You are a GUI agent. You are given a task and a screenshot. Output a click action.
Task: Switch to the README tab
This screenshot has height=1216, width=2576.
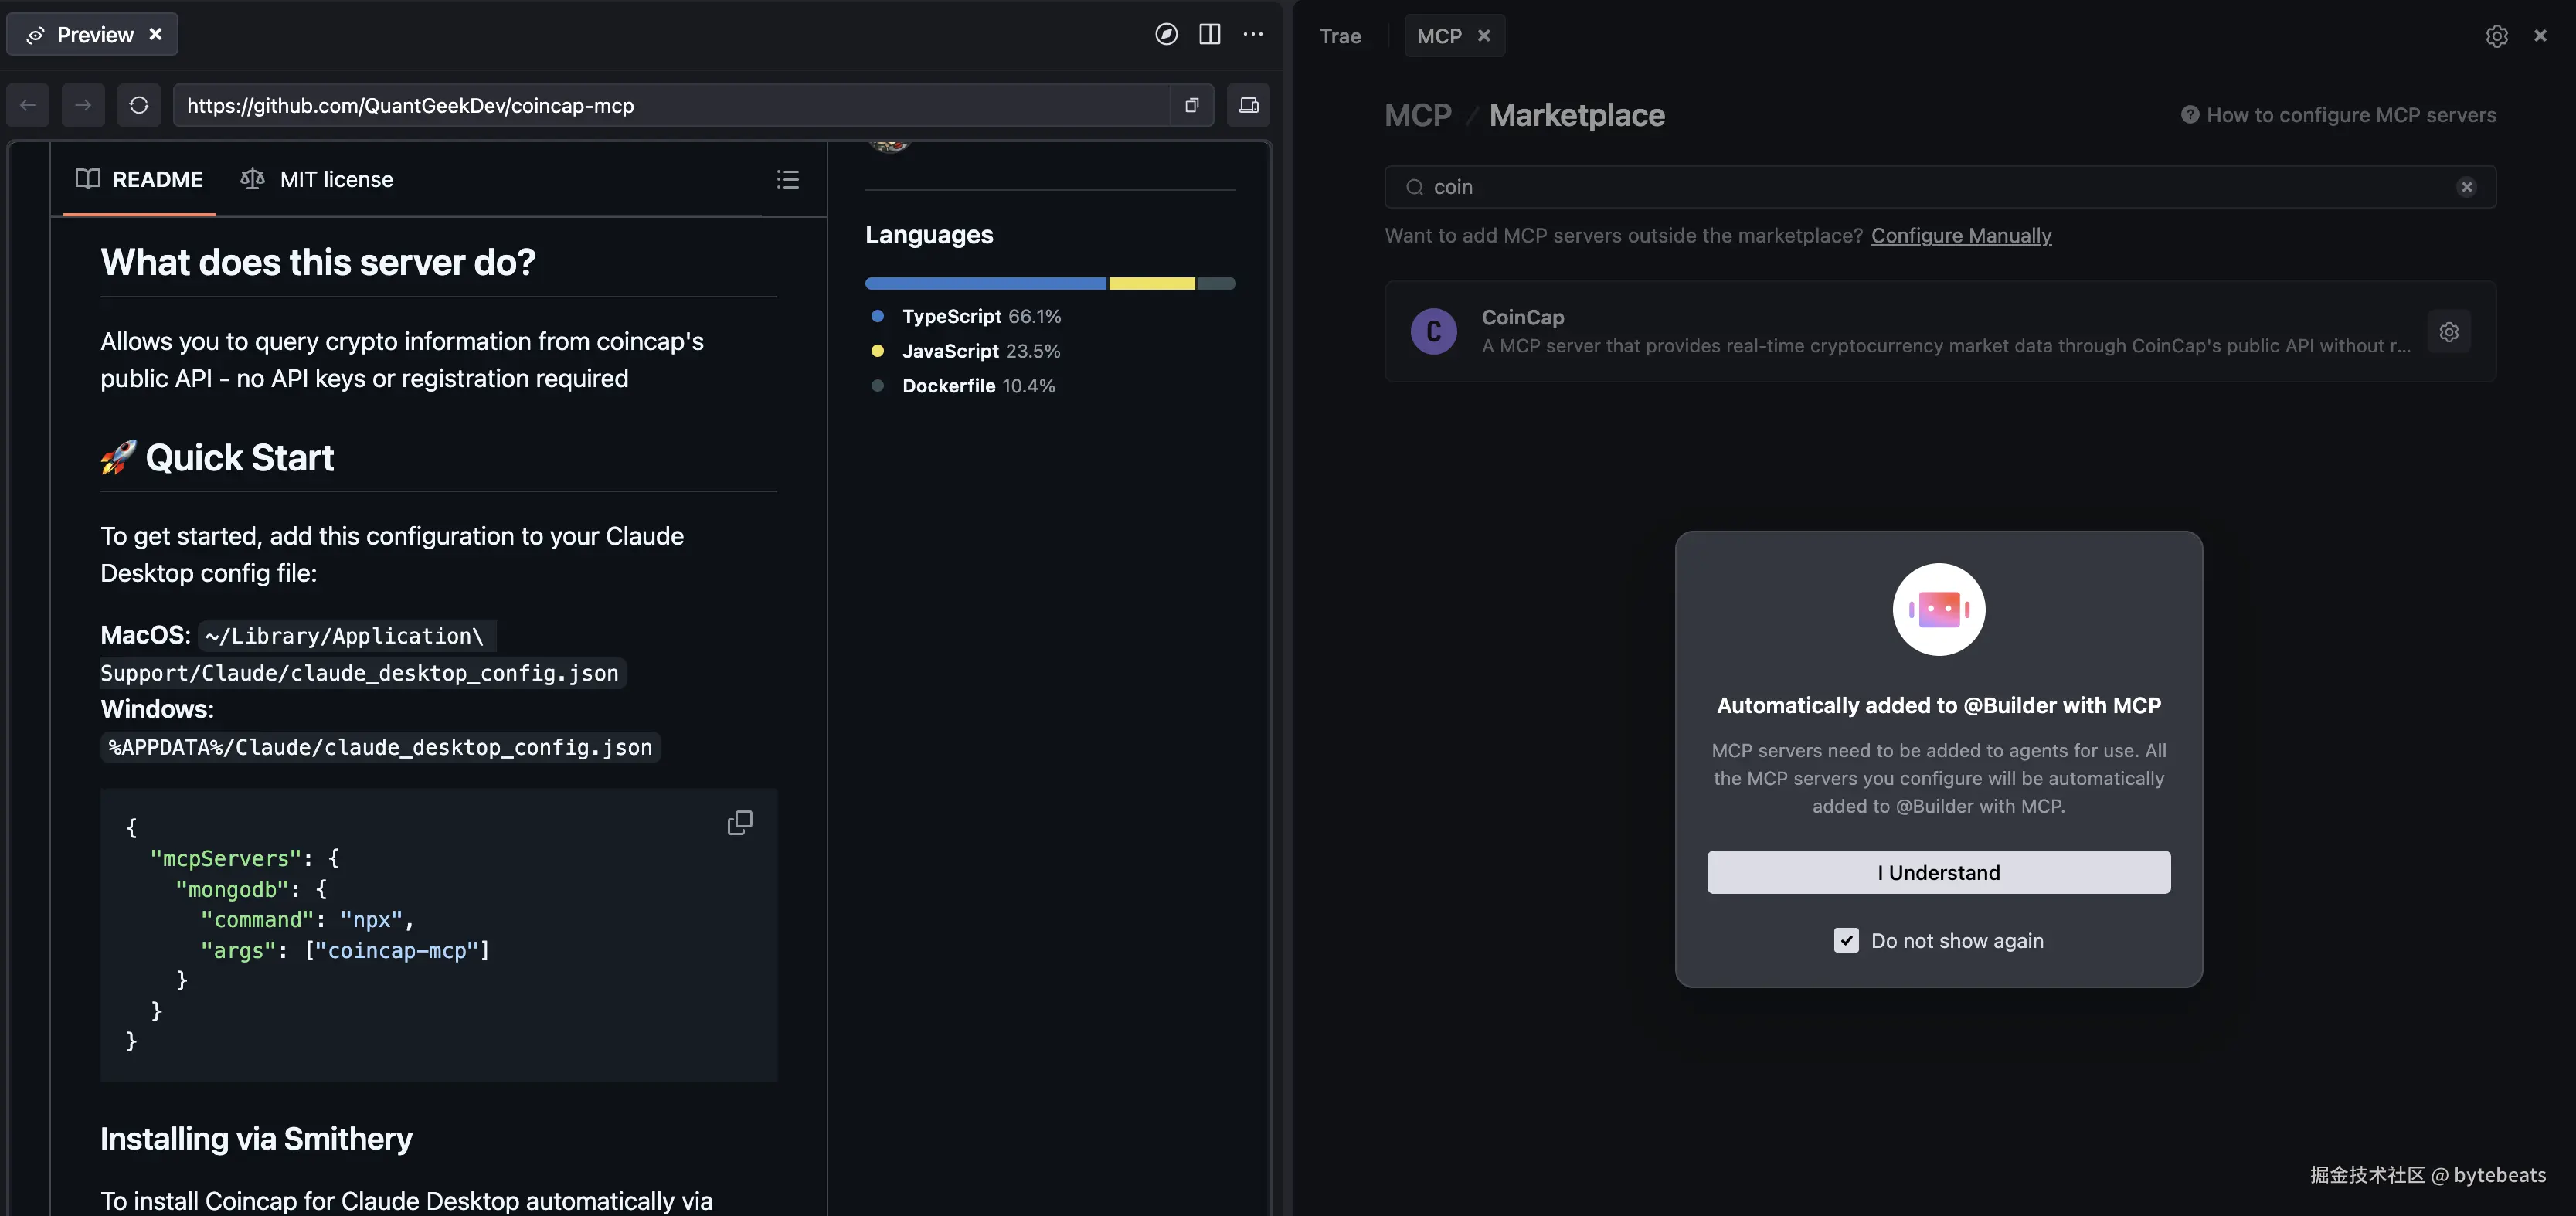pos(139,179)
